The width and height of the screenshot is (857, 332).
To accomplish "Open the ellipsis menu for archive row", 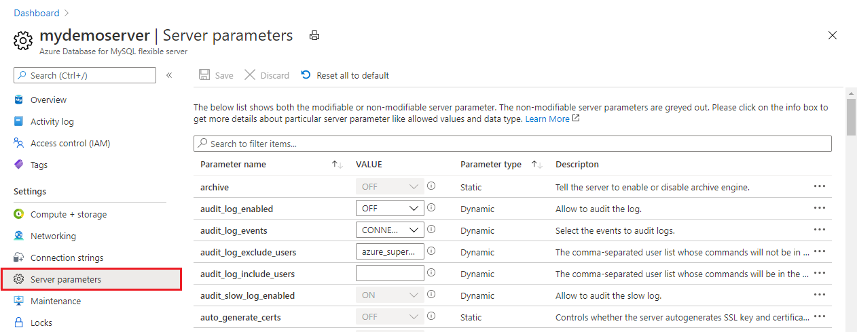I will click(819, 186).
